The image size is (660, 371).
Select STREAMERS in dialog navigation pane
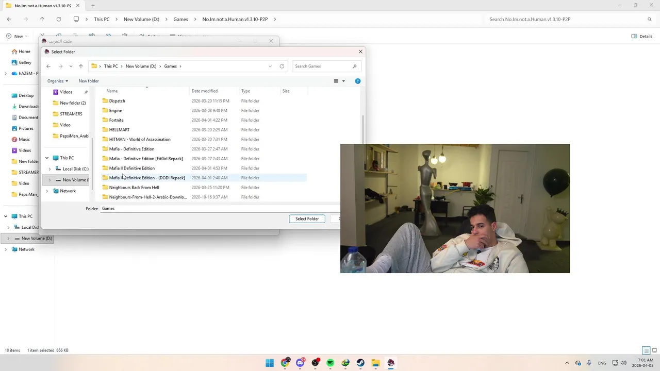click(71, 114)
